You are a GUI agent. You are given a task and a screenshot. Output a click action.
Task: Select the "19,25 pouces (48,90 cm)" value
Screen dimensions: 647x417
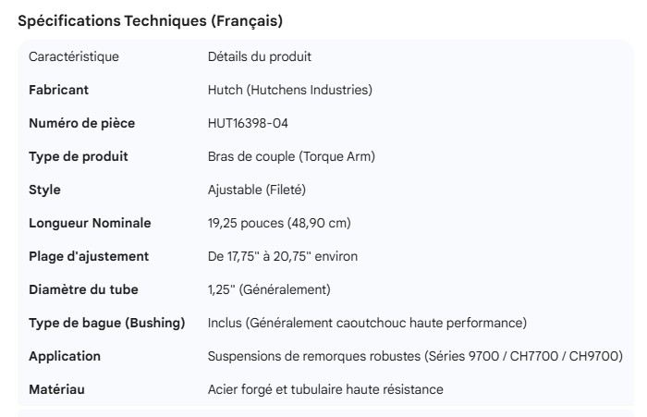pyautogui.click(x=279, y=224)
